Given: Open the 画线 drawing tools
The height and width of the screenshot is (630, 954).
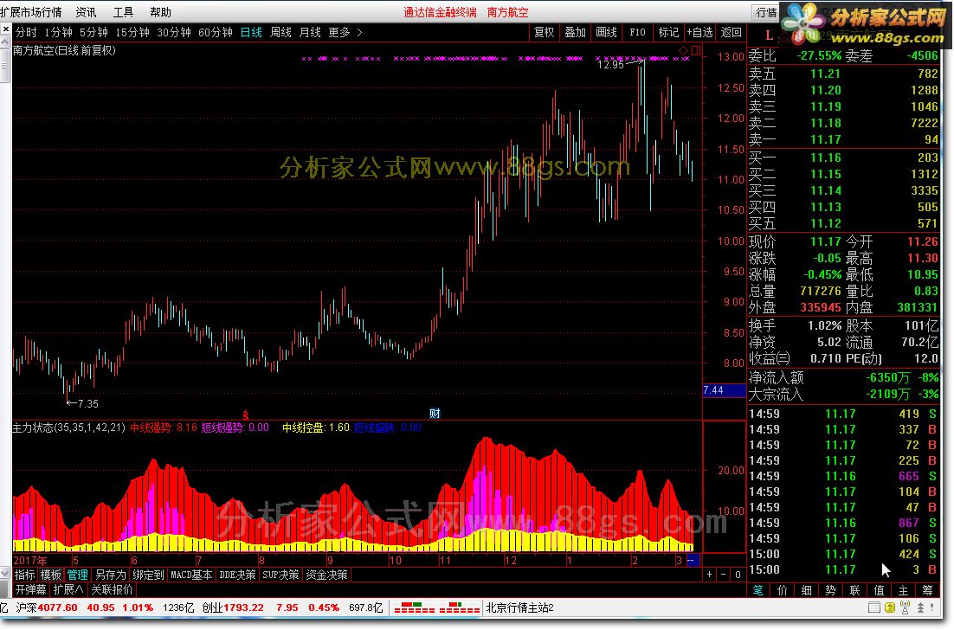Looking at the screenshot, I should pos(606,32).
